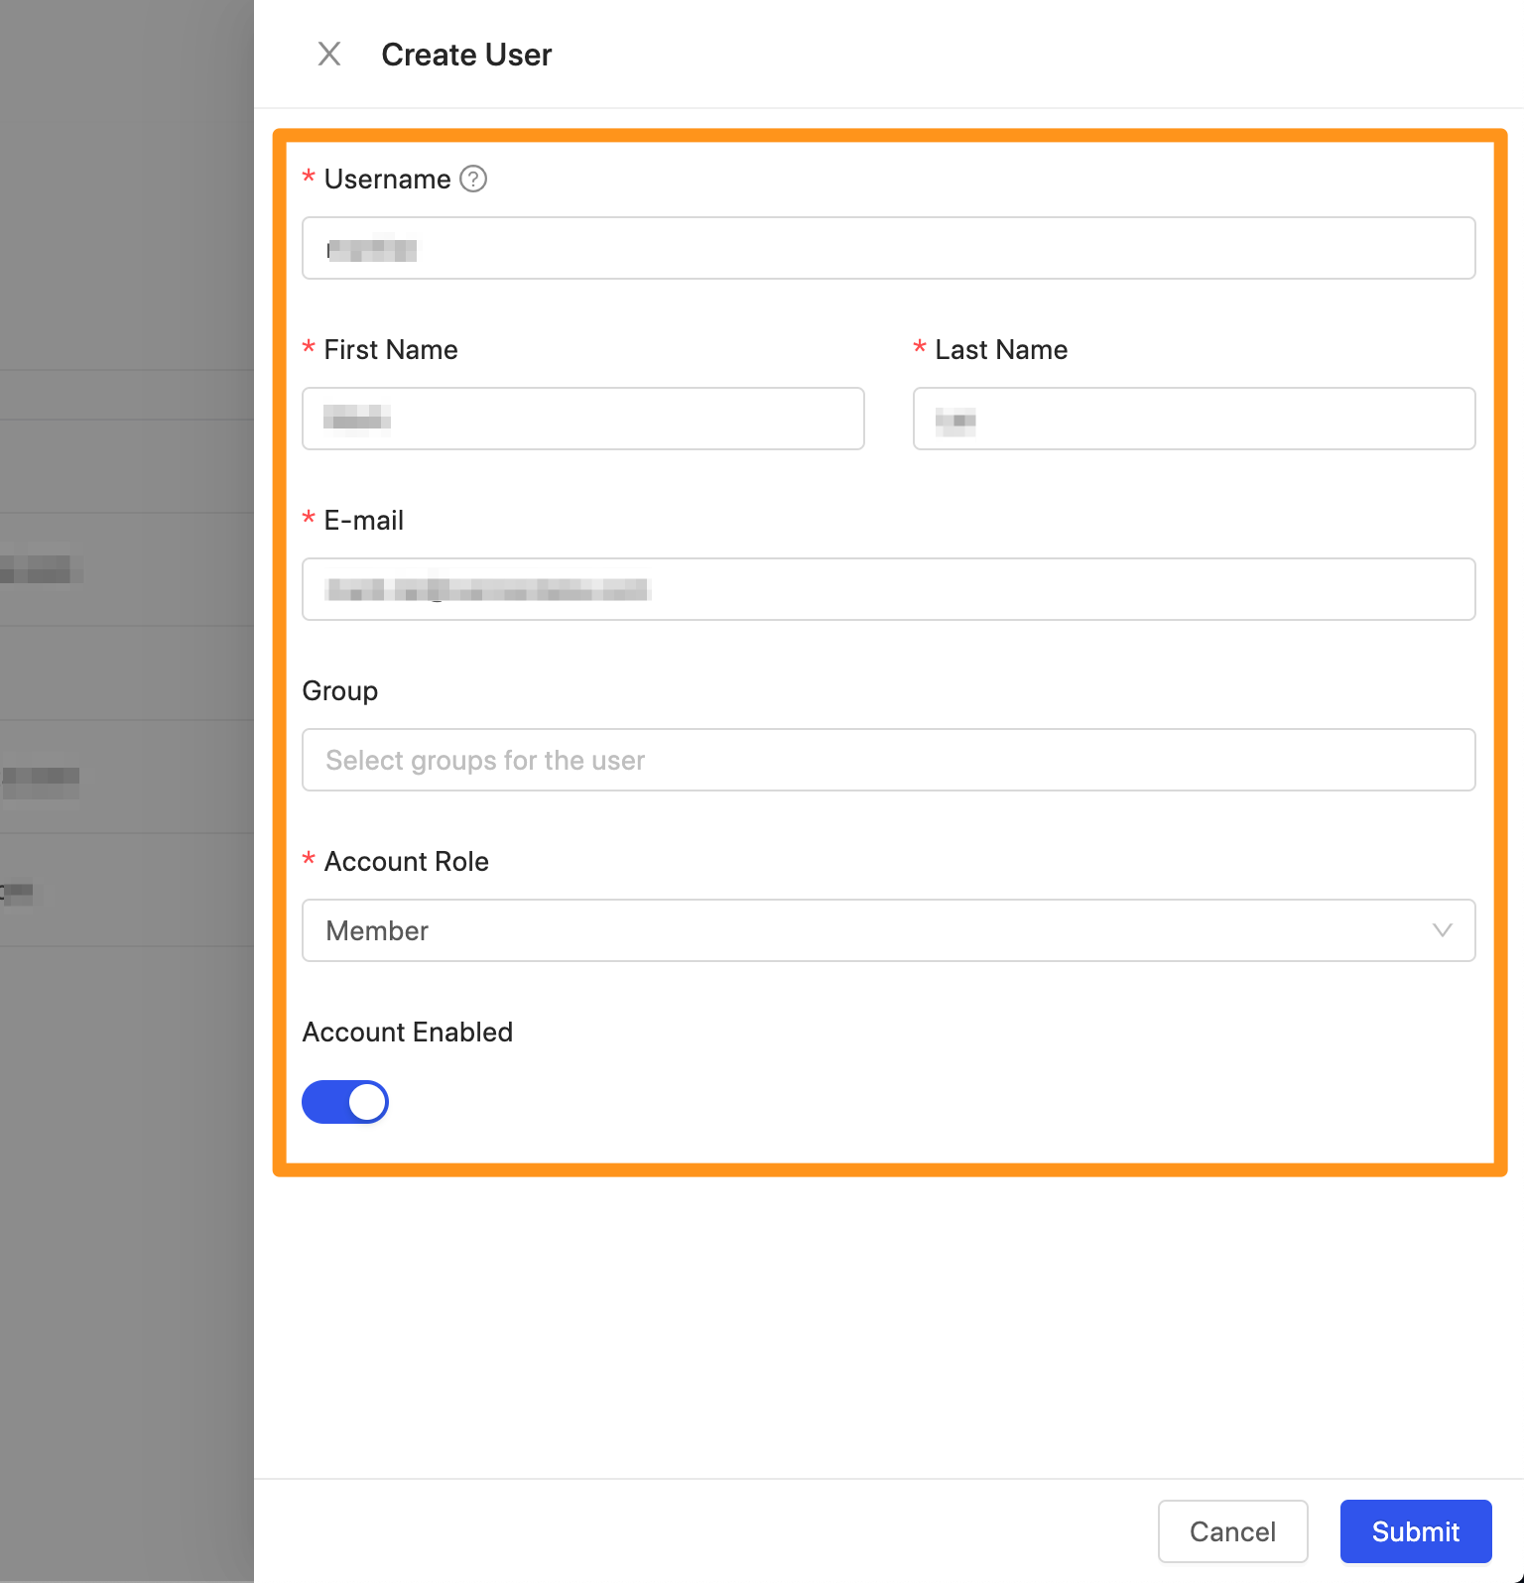Focus the Username input field

pos(888,248)
